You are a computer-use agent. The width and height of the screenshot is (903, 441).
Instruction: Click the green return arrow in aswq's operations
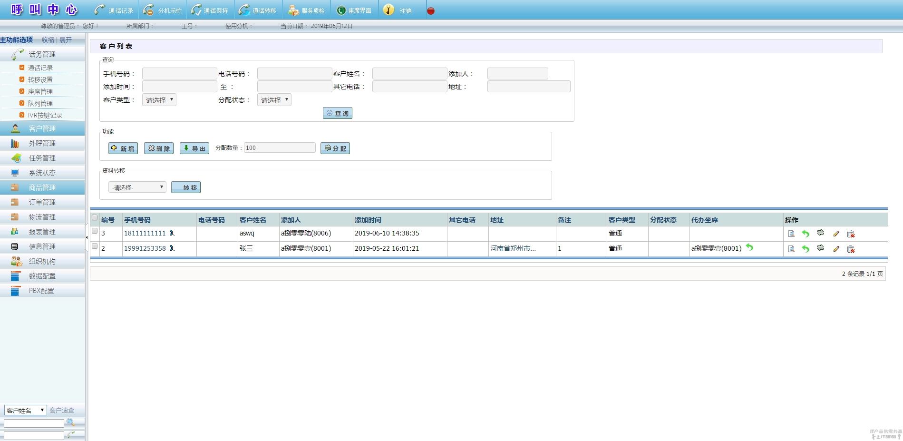(x=806, y=234)
